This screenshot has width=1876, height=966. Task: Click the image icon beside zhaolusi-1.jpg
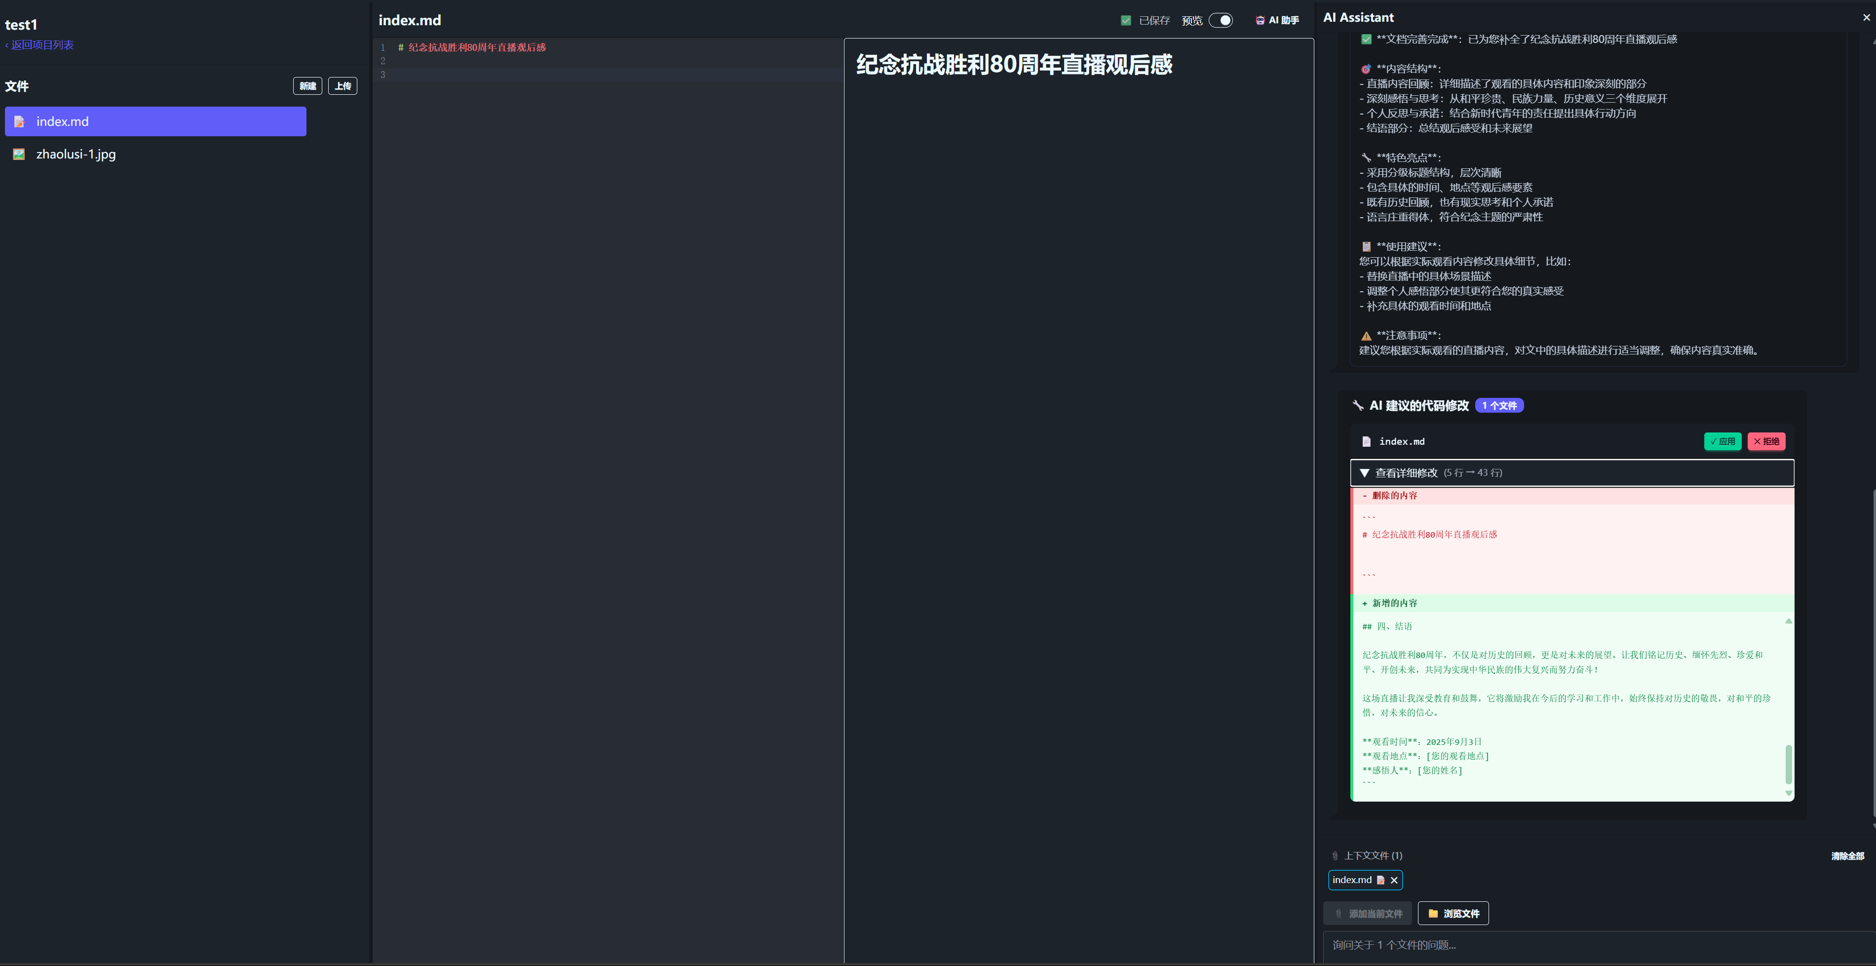coord(19,154)
